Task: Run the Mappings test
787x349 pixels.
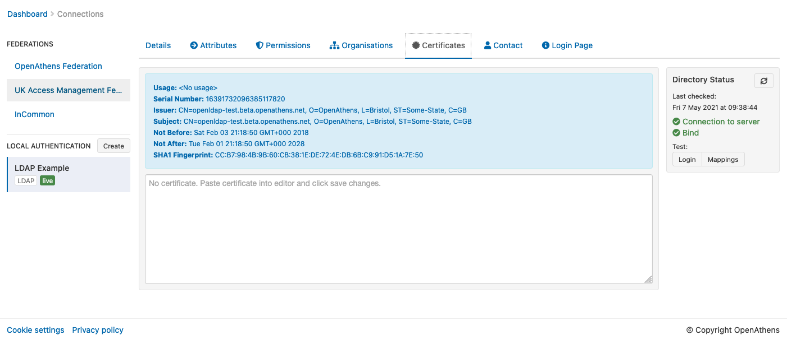Action: click(x=722, y=159)
